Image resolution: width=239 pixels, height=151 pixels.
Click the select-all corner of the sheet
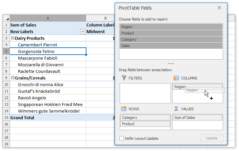(6, 18)
